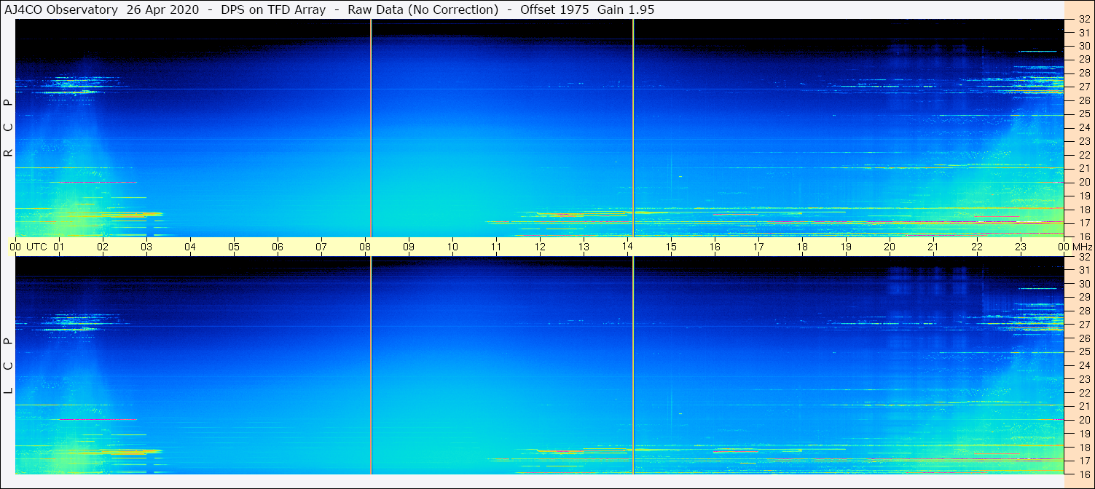Click hour label "10" on time axis
Screen dimensions: 1095x489
pyautogui.click(x=452, y=247)
